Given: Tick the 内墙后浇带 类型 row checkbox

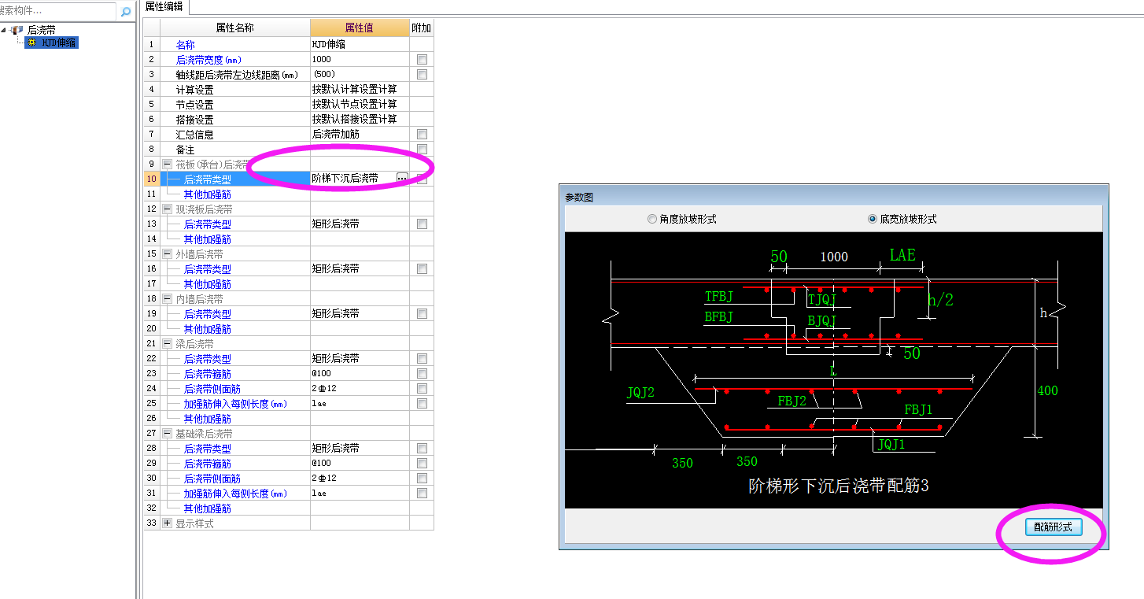Looking at the screenshot, I should [423, 313].
